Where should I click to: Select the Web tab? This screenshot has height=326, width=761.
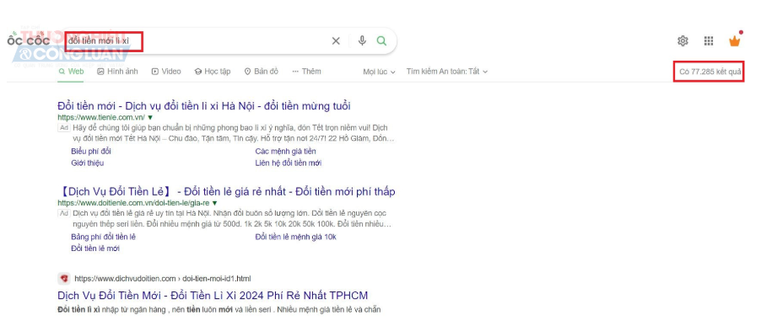71,72
